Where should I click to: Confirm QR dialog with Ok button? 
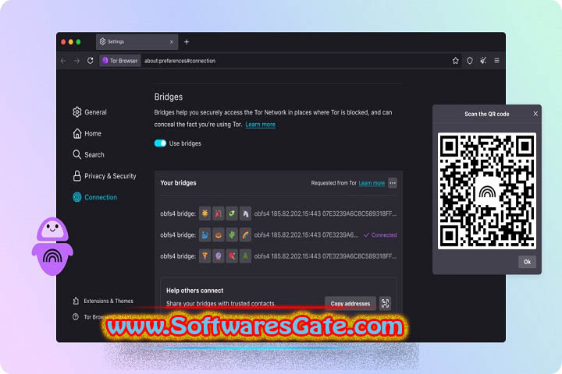(527, 262)
